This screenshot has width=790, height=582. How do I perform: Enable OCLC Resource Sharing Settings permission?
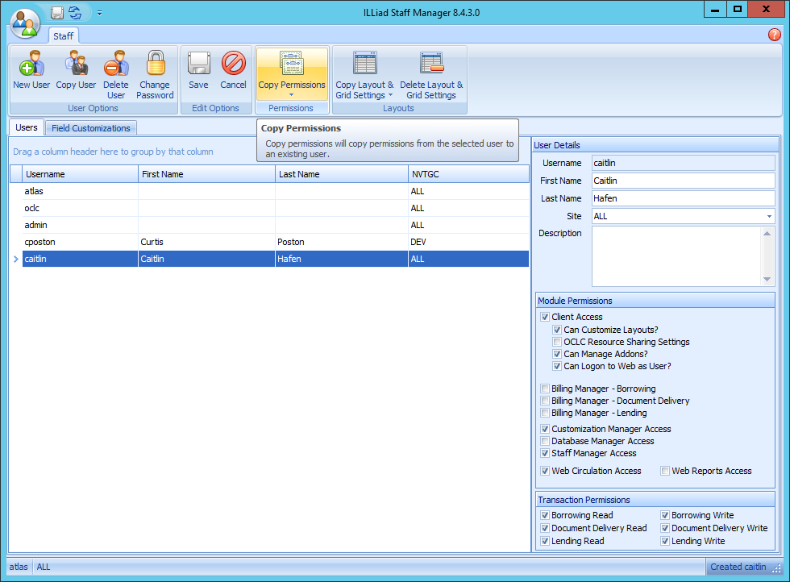556,342
